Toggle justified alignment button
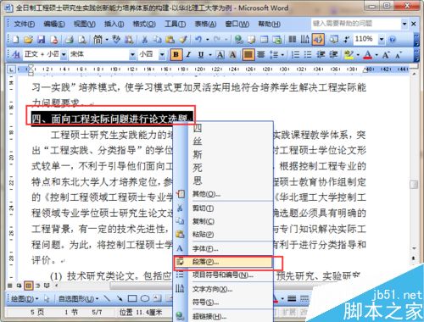The width and height of the screenshot is (424, 322). pos(248,54)
